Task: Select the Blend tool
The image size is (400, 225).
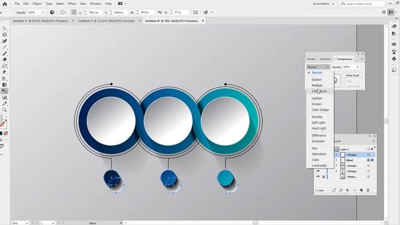Action: click(4, 91)
